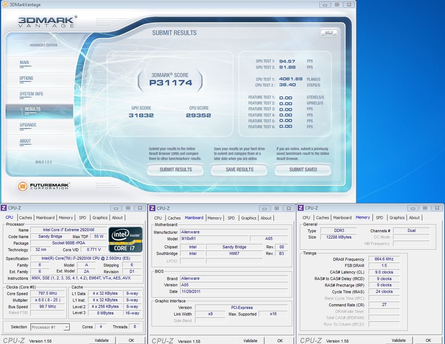Open SYSTEM INFO in the 3DMark sidebar
Screen dimensions: 445x344
pos(31,94)
